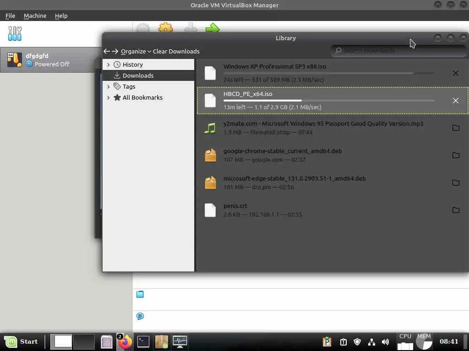The height and width of the screenshot is (351, 469).
Task: Click the package icon for google-chrome deb
Action: click(210, 155)
